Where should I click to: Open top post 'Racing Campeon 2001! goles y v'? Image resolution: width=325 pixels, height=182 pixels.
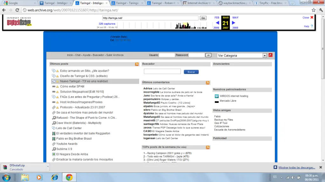[166, 153]
